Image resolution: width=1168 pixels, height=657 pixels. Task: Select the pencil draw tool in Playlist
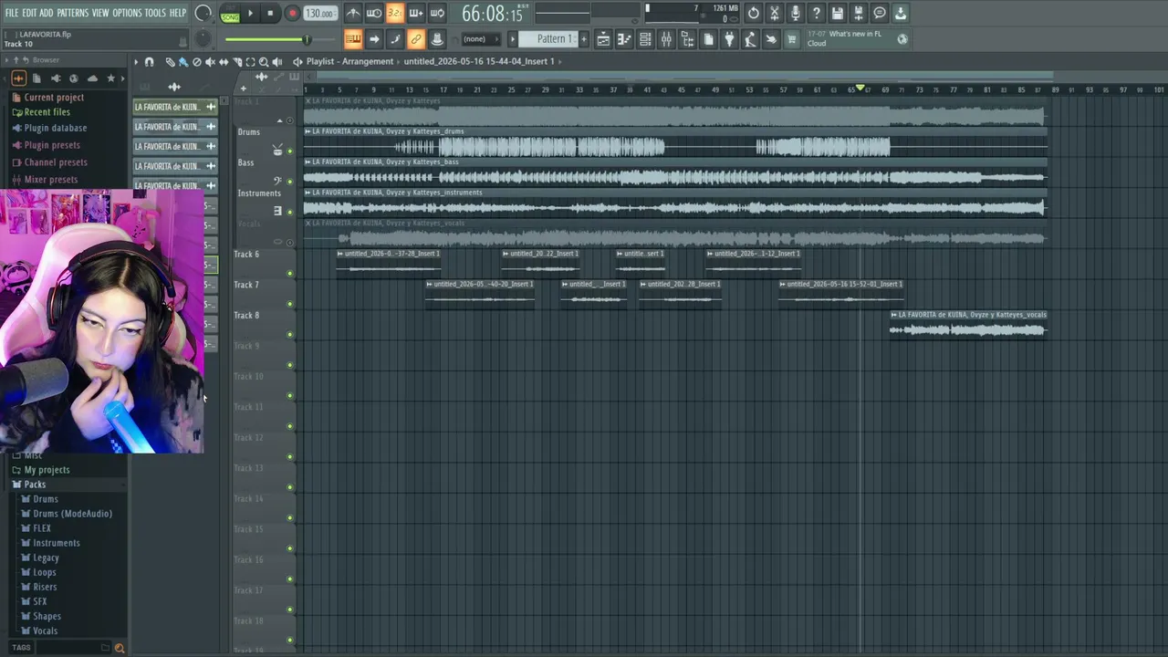click(170, 62)
